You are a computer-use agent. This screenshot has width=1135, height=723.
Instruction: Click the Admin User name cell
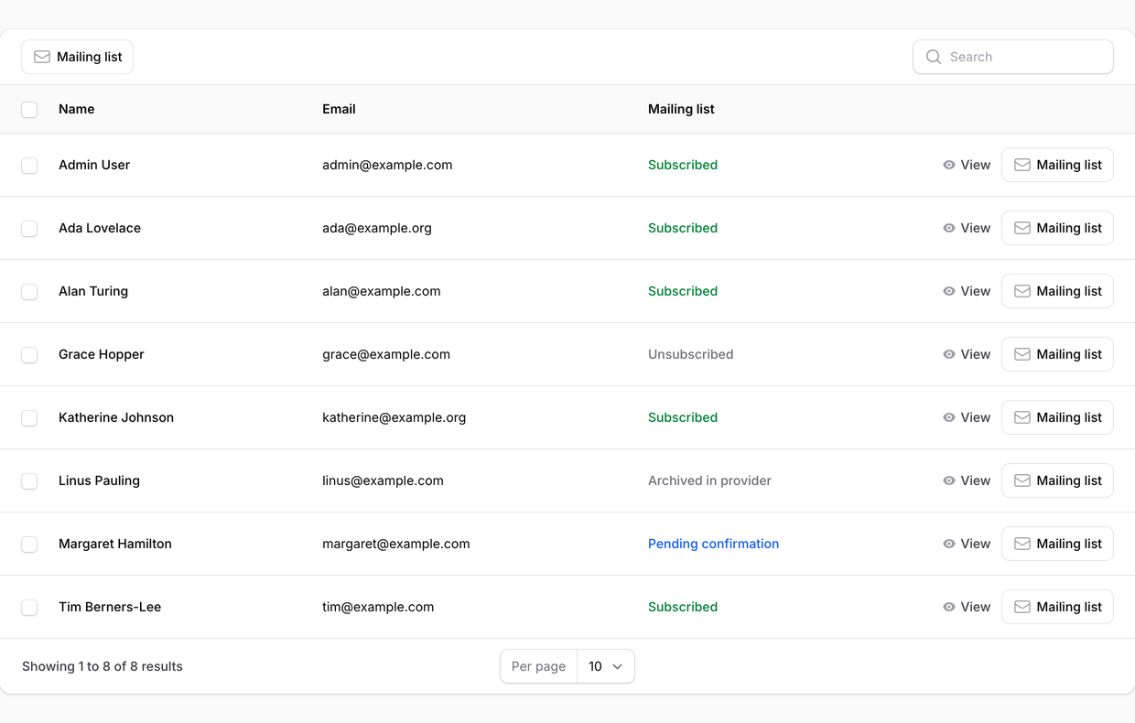(94, 165)
